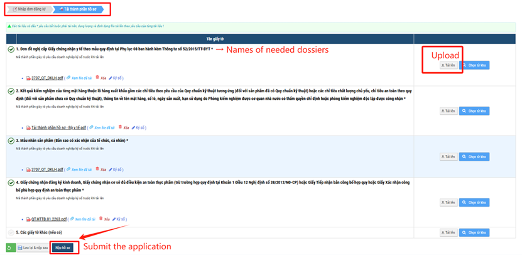Click the text '5. Các giấy tờ khác (nếu có)'
The height and width of the screenshot is (255, 522).
click(x=39, y=232)
